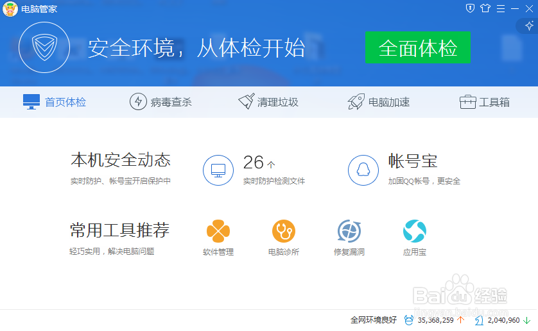Viewport: 538px width, 331px height.
Task: Launch 软件管理 clover icon
Action: click(x=218, y=231)
